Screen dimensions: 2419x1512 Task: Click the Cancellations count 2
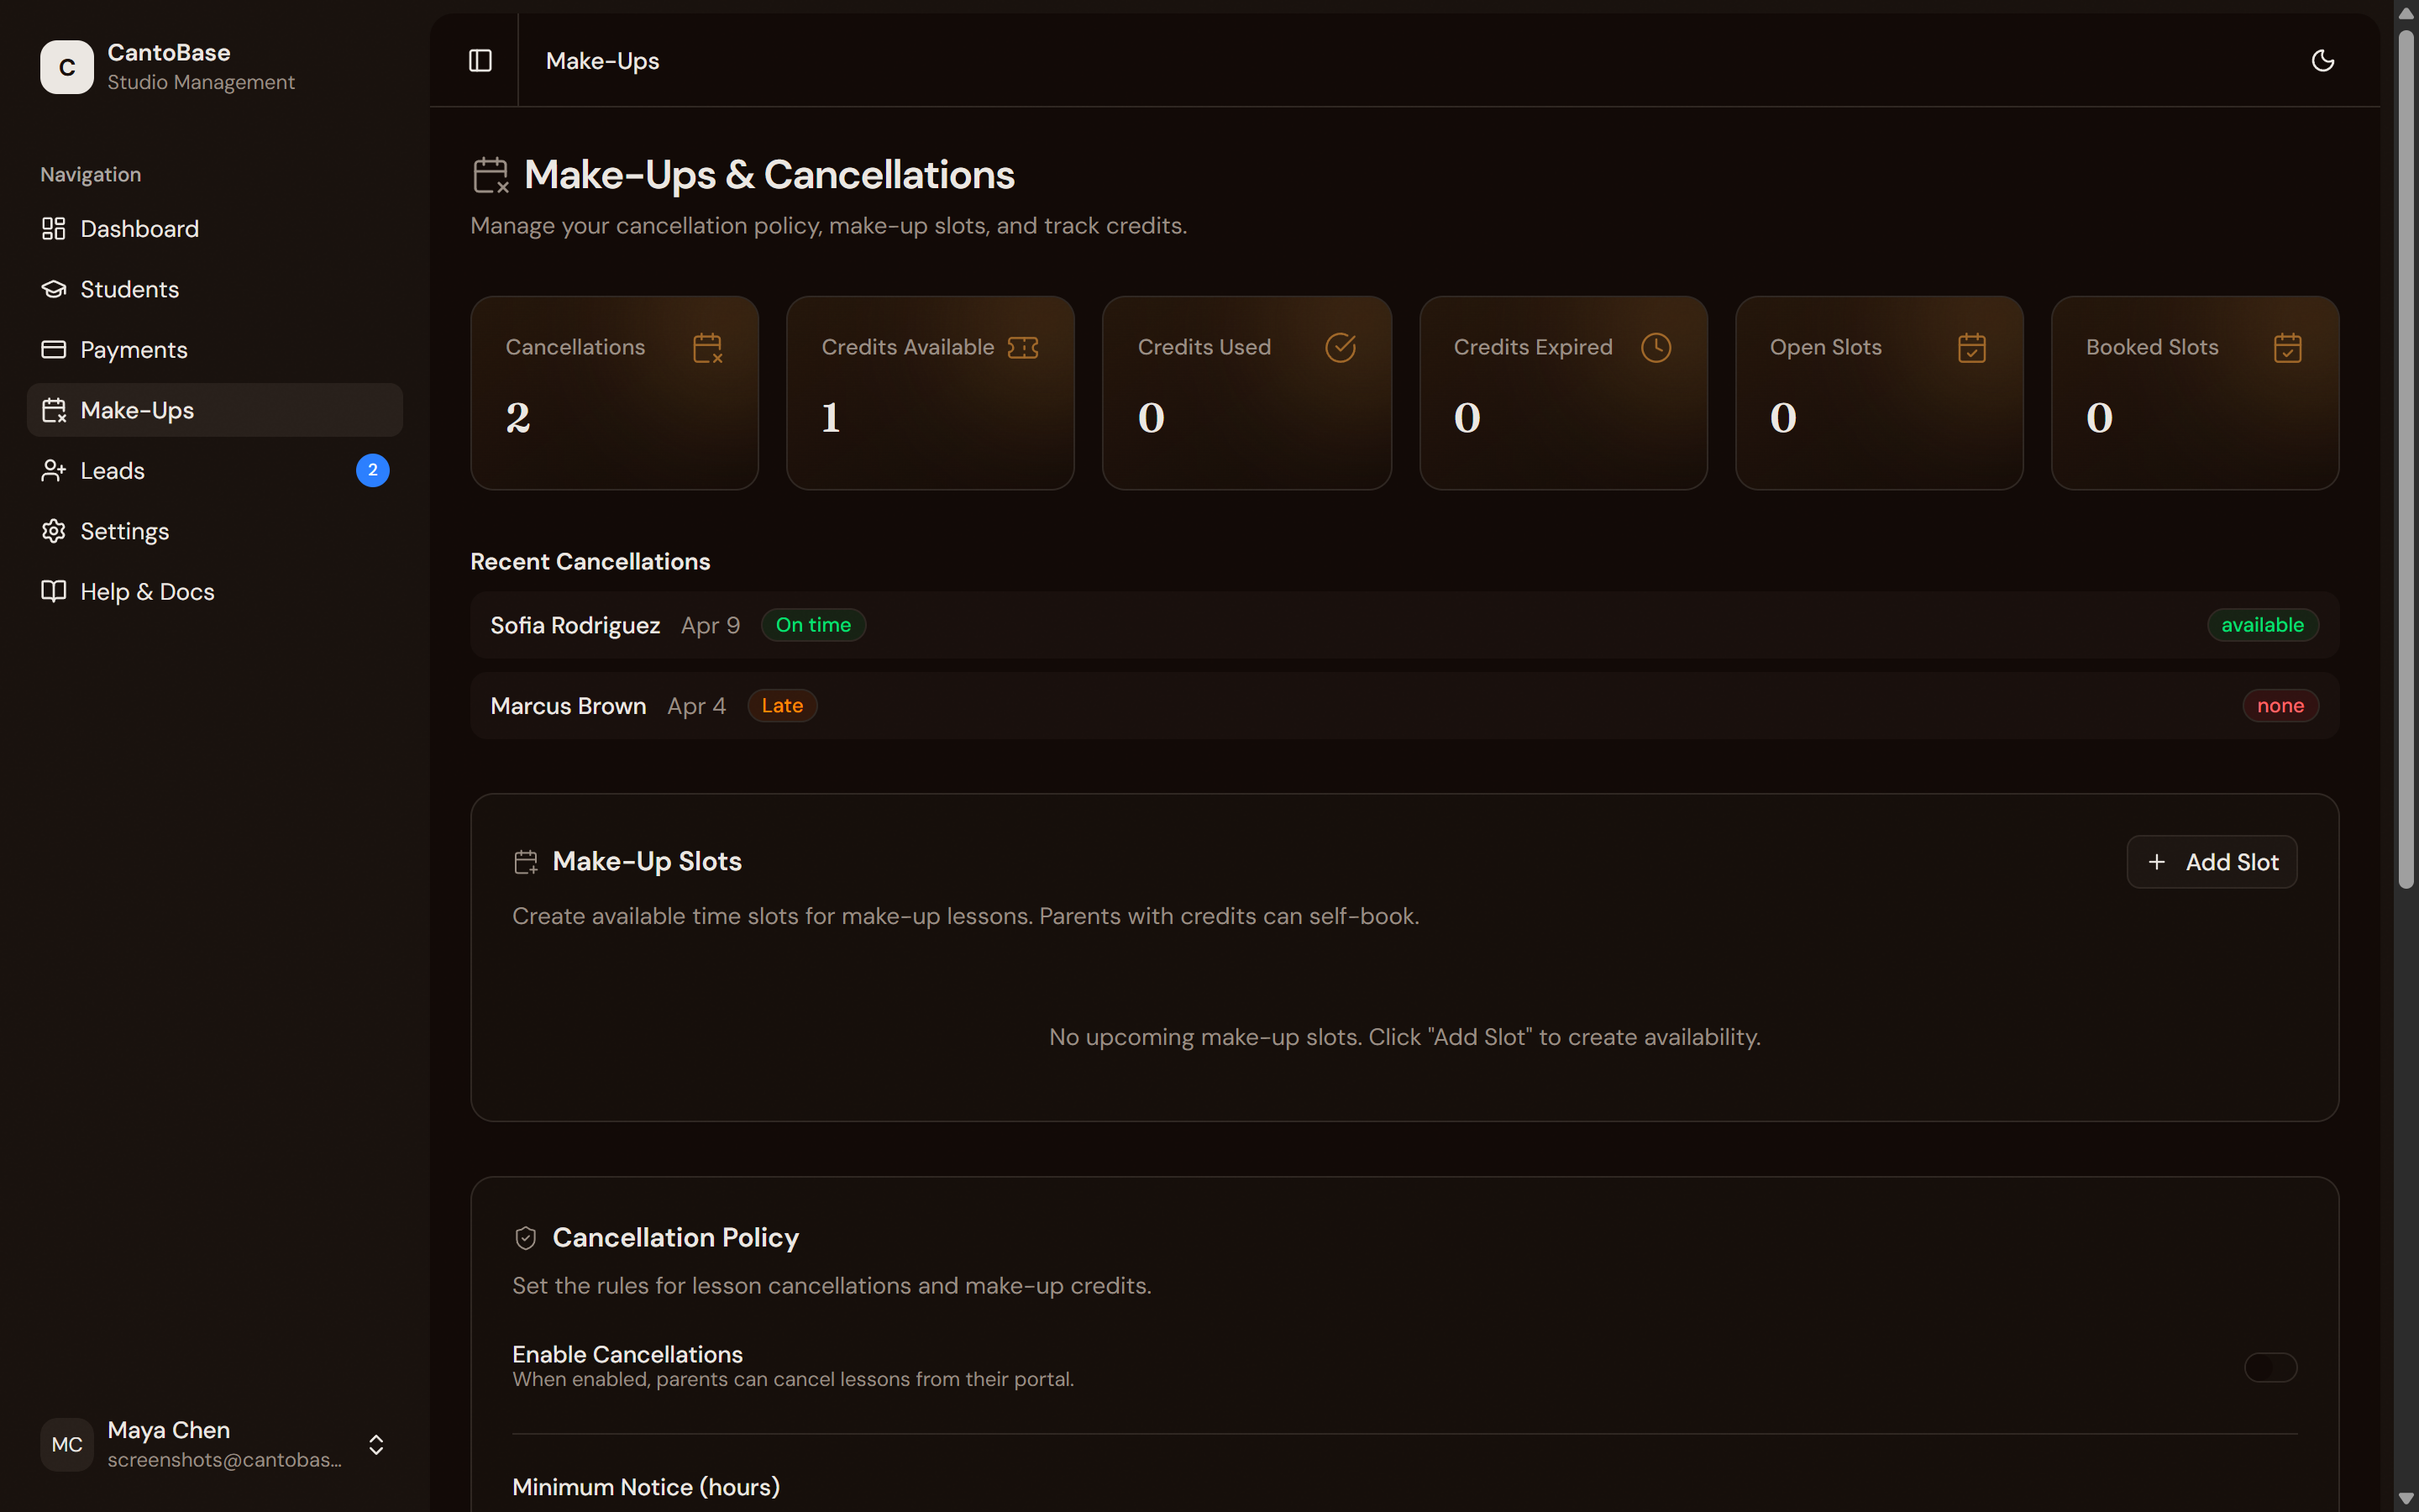[x=517, y=418]
